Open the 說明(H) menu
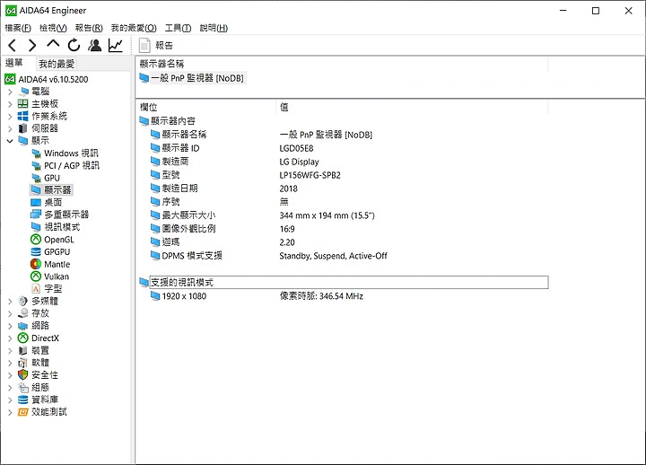The width and height of the screenshot is (646, 465). coord(214,28)
